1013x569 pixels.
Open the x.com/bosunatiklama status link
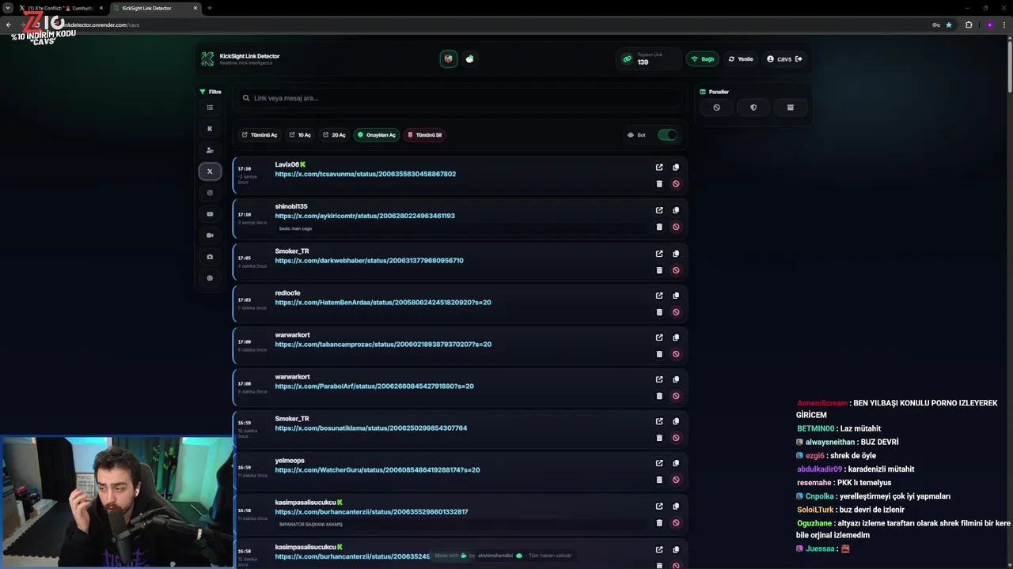(x=371, y=428)
